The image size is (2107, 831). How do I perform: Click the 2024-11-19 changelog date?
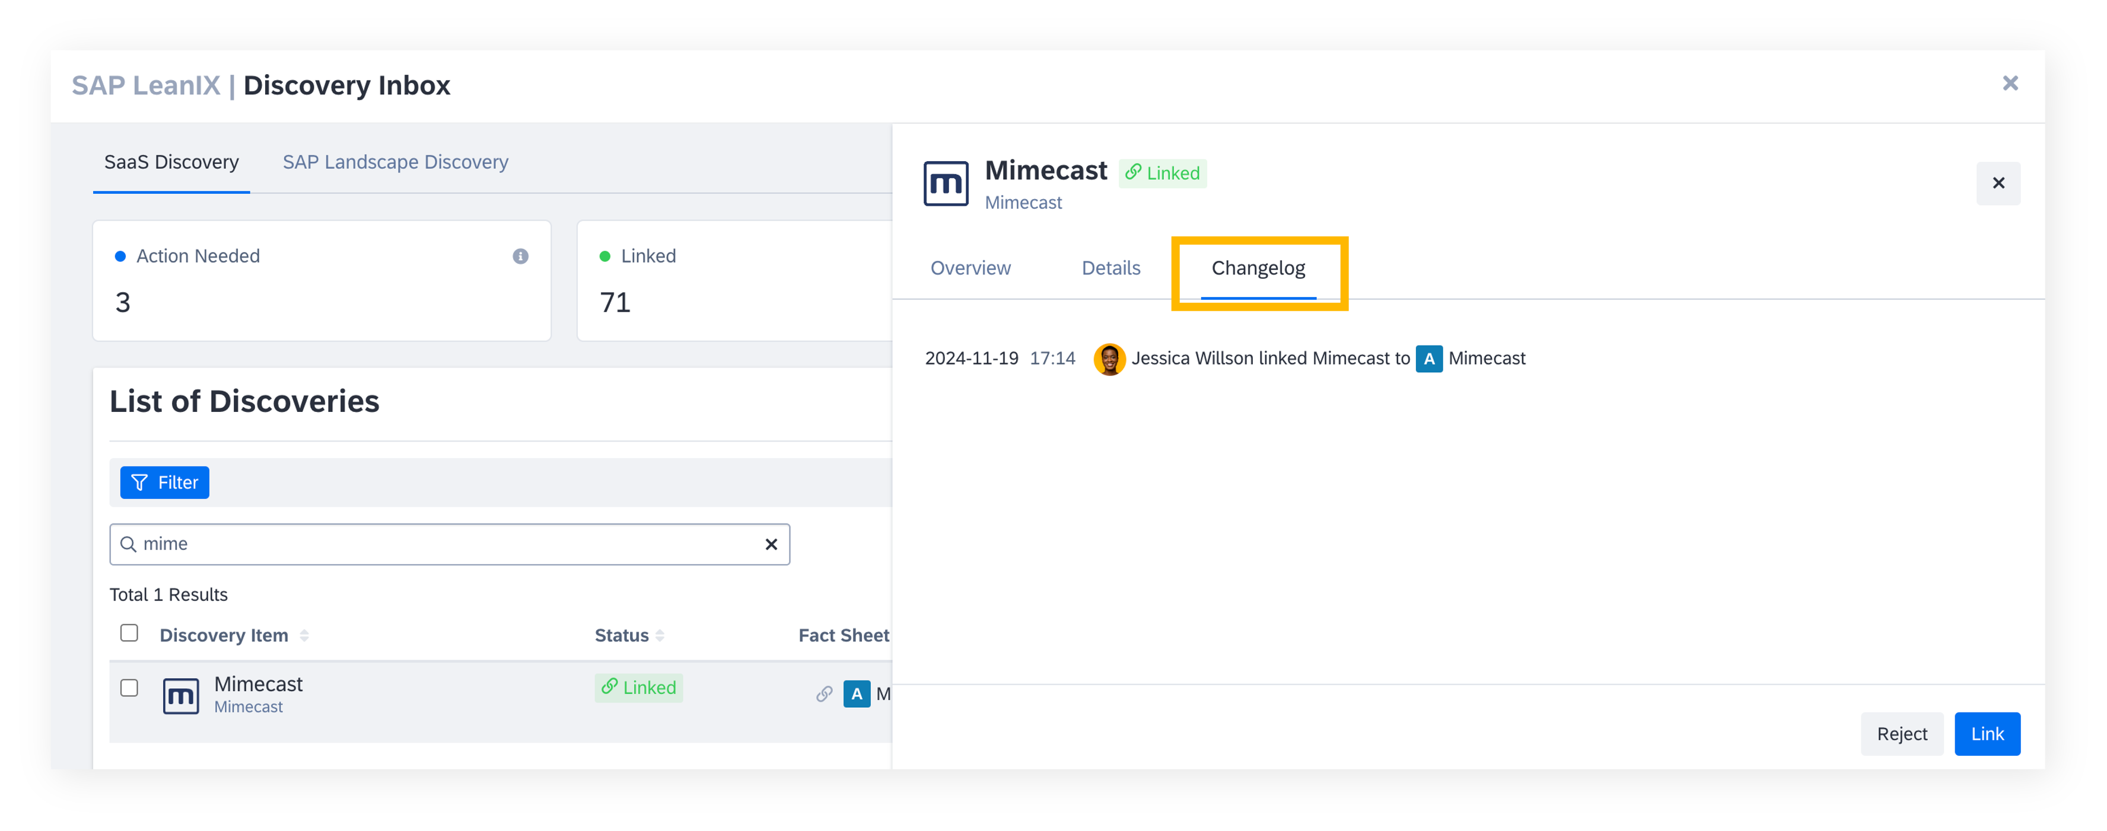click(x=971, y=359)
